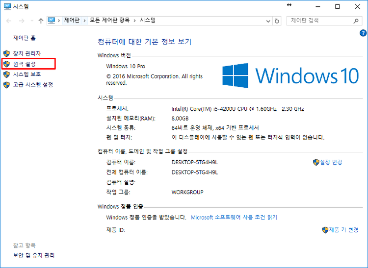Click the 제품 ID label
368x268 pixels.
115,230
